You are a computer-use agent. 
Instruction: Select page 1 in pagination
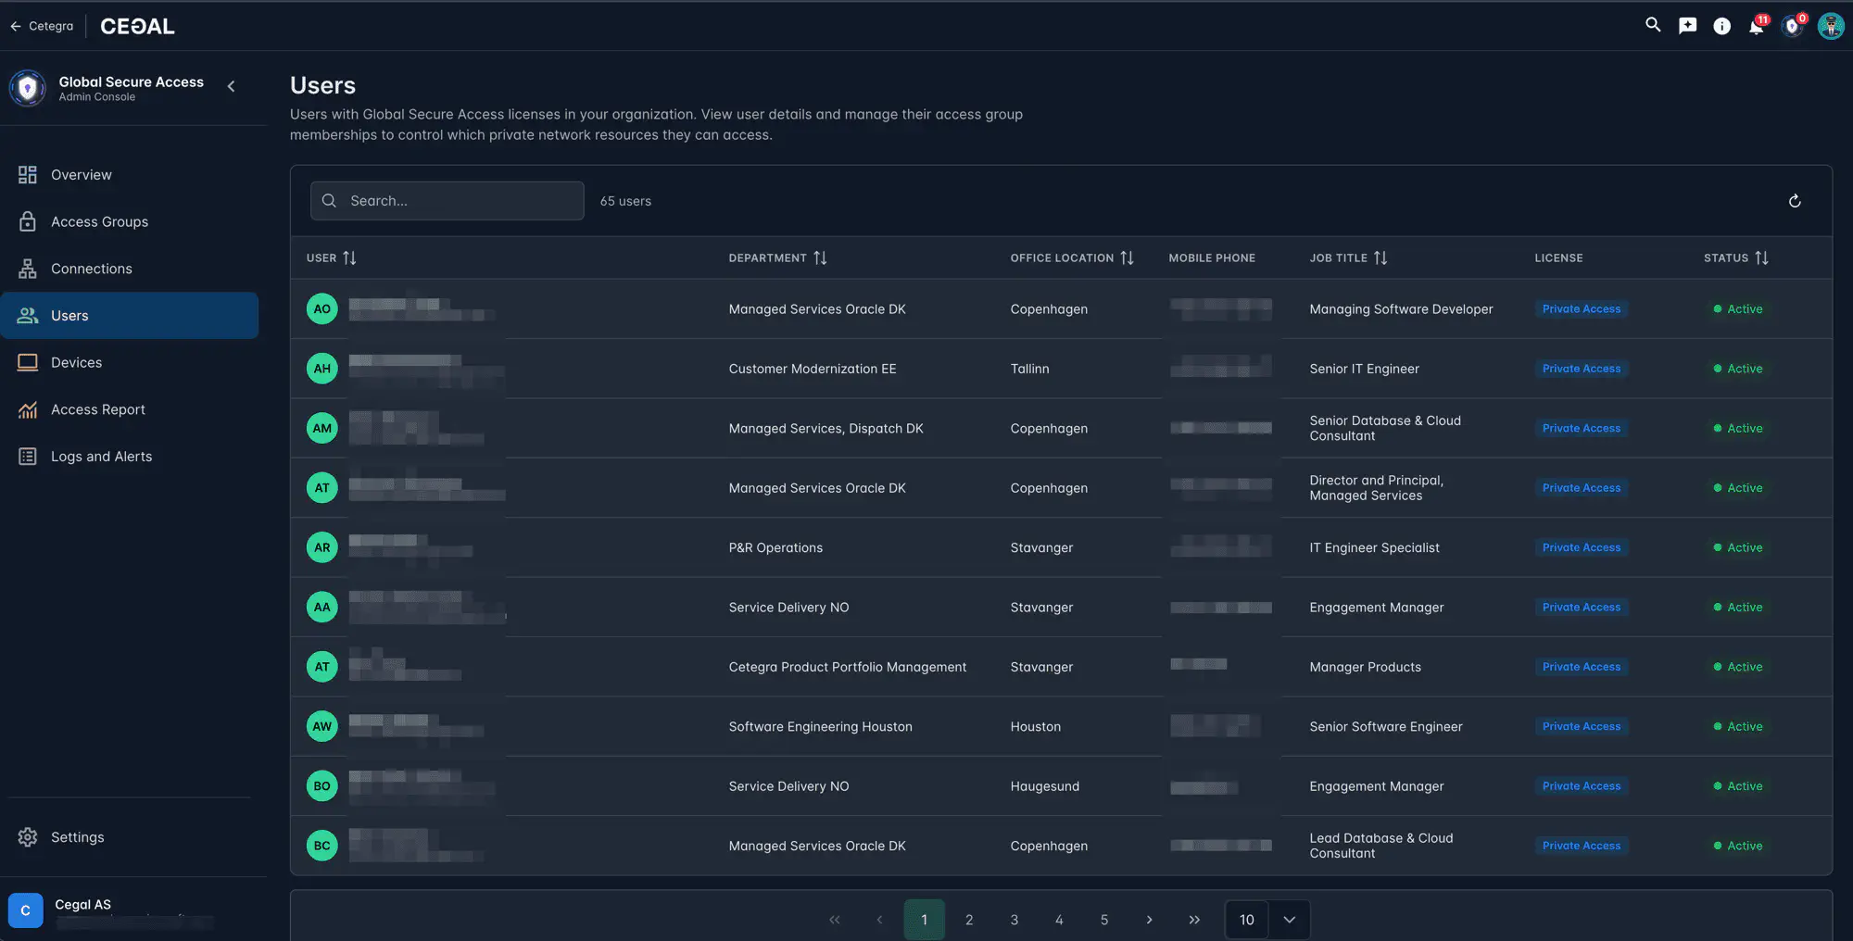pos(925,920)
